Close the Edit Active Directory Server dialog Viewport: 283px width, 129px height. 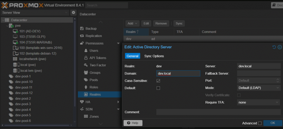(x=279, y=47)
